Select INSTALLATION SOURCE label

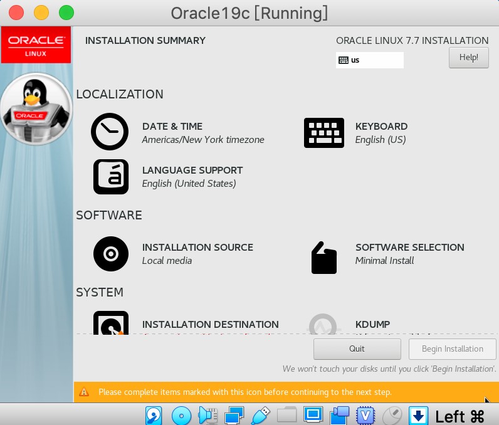tap(197, 247)
